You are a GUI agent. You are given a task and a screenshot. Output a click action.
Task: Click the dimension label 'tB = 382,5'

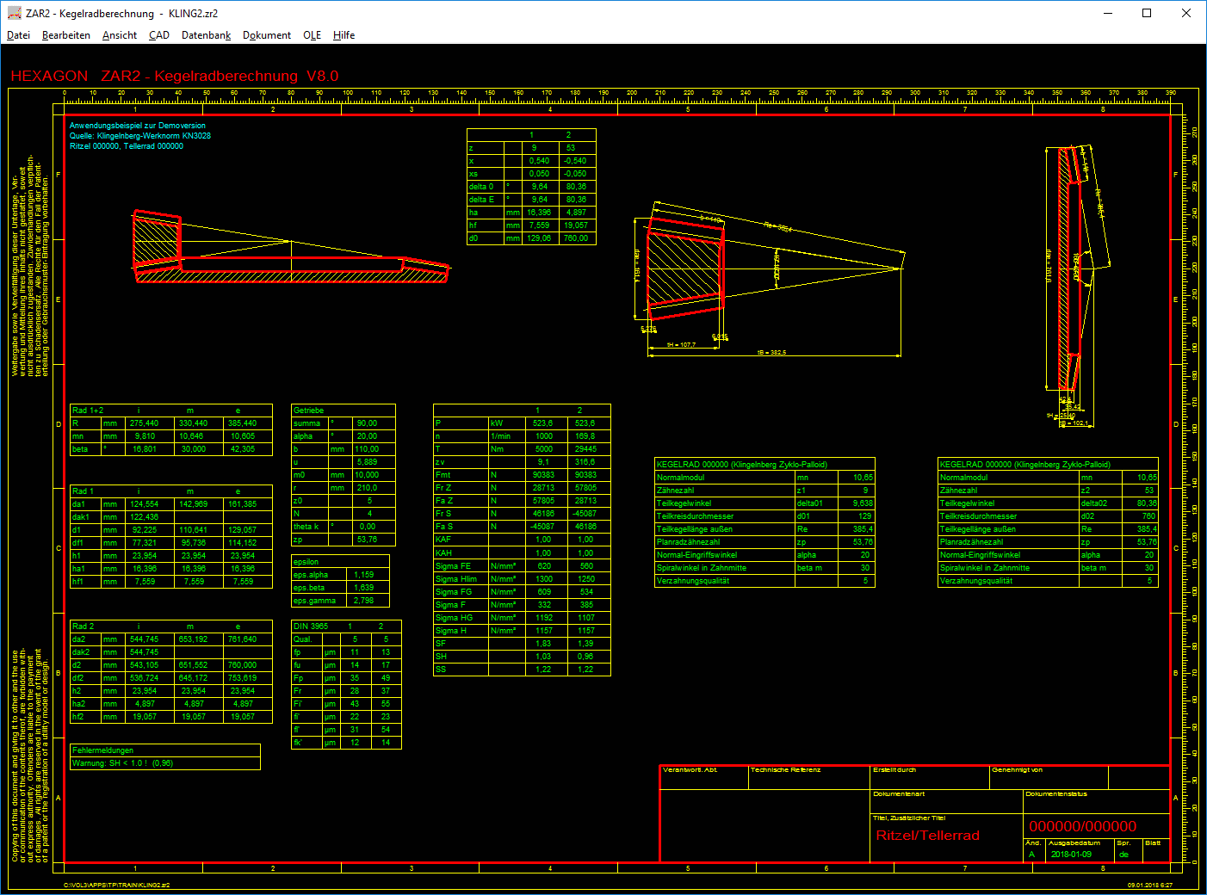[771, 353]
